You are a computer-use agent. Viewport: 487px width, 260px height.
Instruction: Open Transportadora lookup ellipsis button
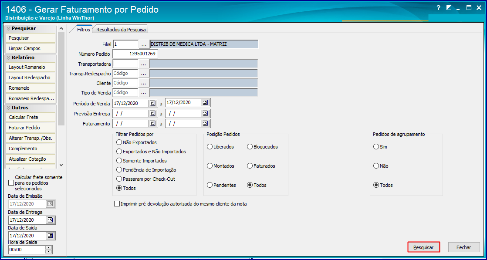click(143, 64)
